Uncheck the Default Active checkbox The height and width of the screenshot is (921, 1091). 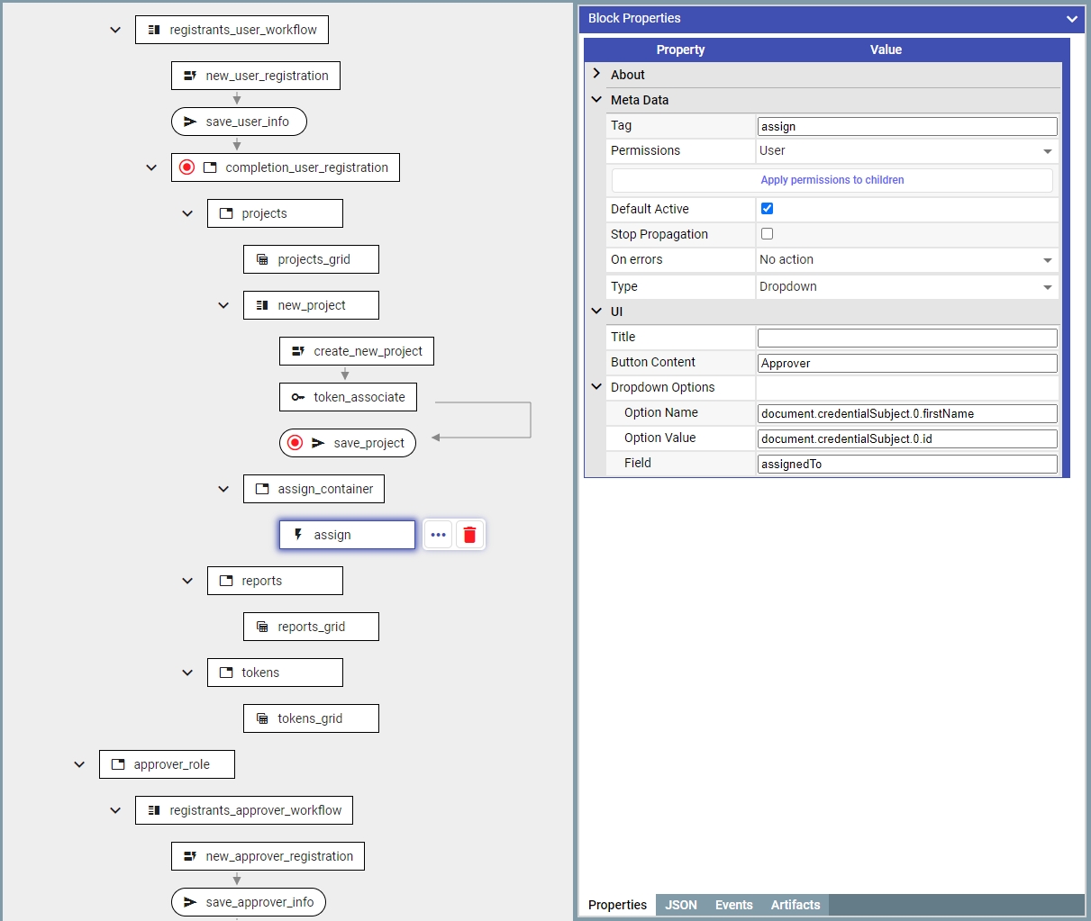pyautogui.click(x=767, y=209)
